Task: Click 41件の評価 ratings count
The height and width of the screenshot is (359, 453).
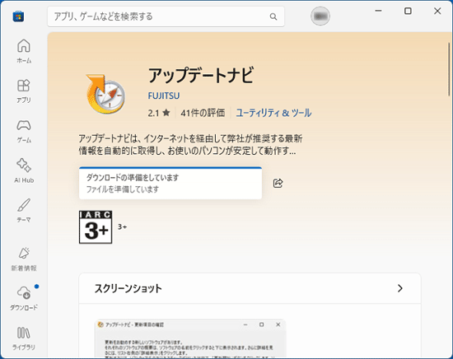Action: 203,113
